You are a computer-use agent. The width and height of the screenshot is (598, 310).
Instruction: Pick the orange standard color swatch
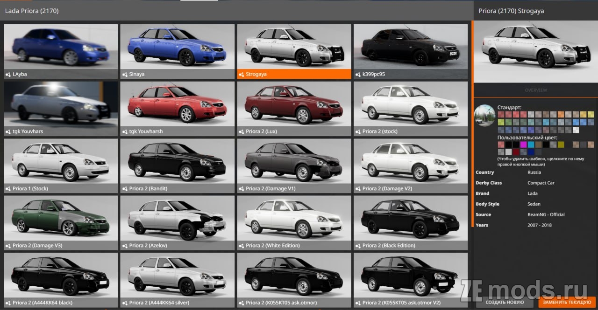(561, 114)
